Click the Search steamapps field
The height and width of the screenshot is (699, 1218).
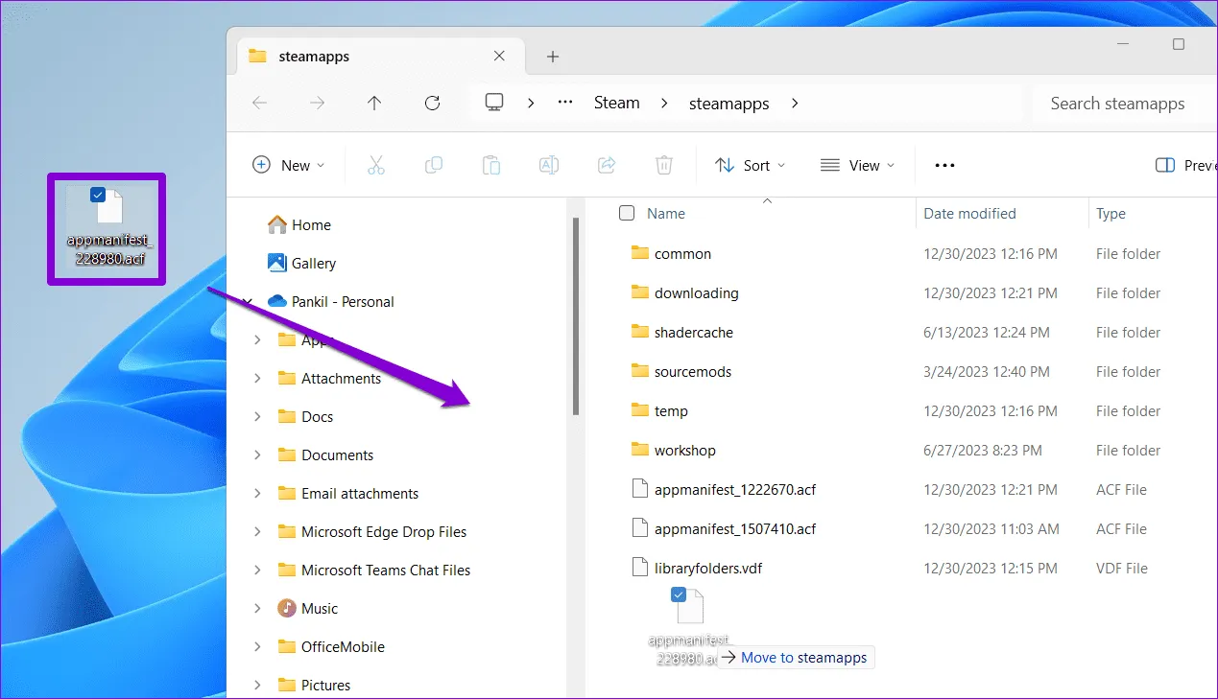click(1117, 104)
